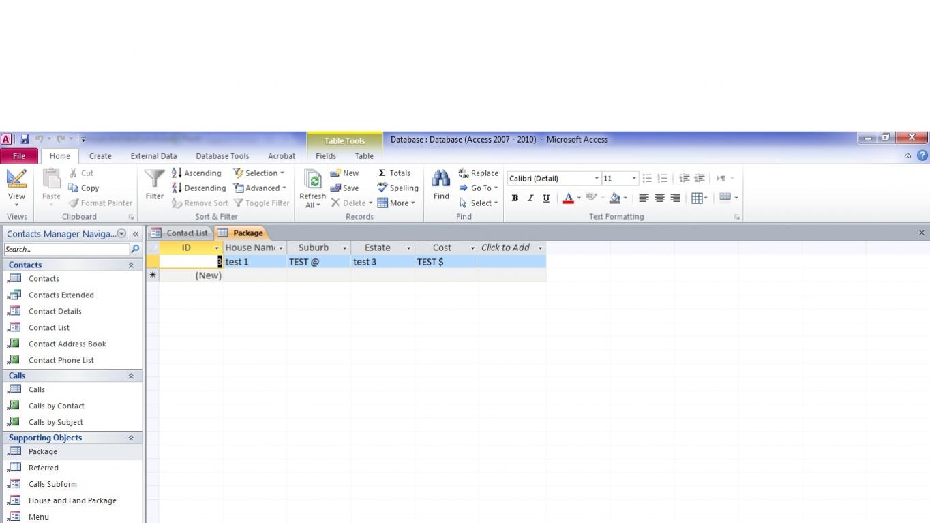Open the File tab
The image size is (930, 523).
(19, 156)
